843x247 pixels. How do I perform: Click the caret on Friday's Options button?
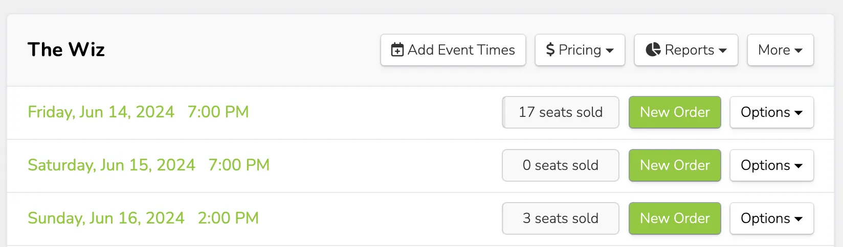798,113
